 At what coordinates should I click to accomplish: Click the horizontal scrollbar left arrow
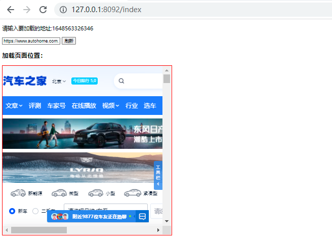coord(7,230)
